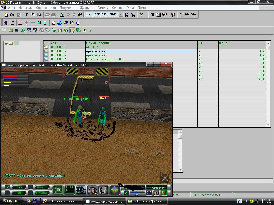Toggle hierarchical list view icon

click(72, 30)
